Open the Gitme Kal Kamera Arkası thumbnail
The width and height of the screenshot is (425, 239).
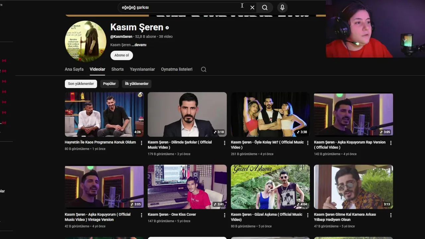click(x=353, y=187)
